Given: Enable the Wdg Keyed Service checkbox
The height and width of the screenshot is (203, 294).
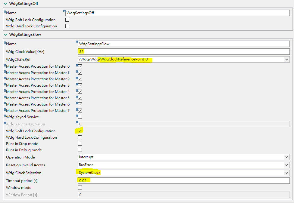Looking at the screenshot, I should click(80, 117).
